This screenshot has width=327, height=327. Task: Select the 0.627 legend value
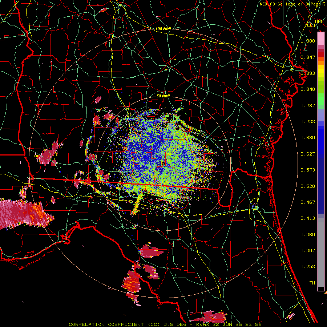click(308, 154)
